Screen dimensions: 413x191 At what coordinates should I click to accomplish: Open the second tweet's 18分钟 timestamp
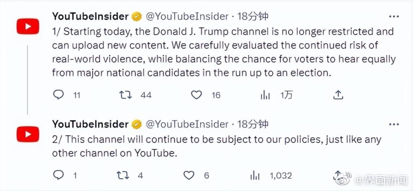point(253,124)
